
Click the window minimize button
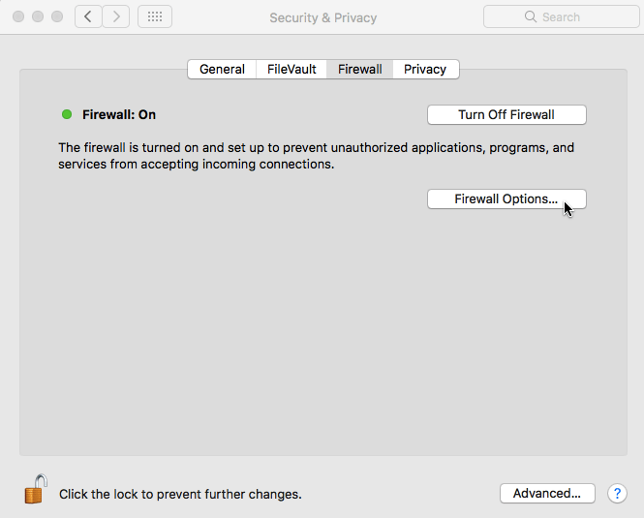click(x=38, y=16)
